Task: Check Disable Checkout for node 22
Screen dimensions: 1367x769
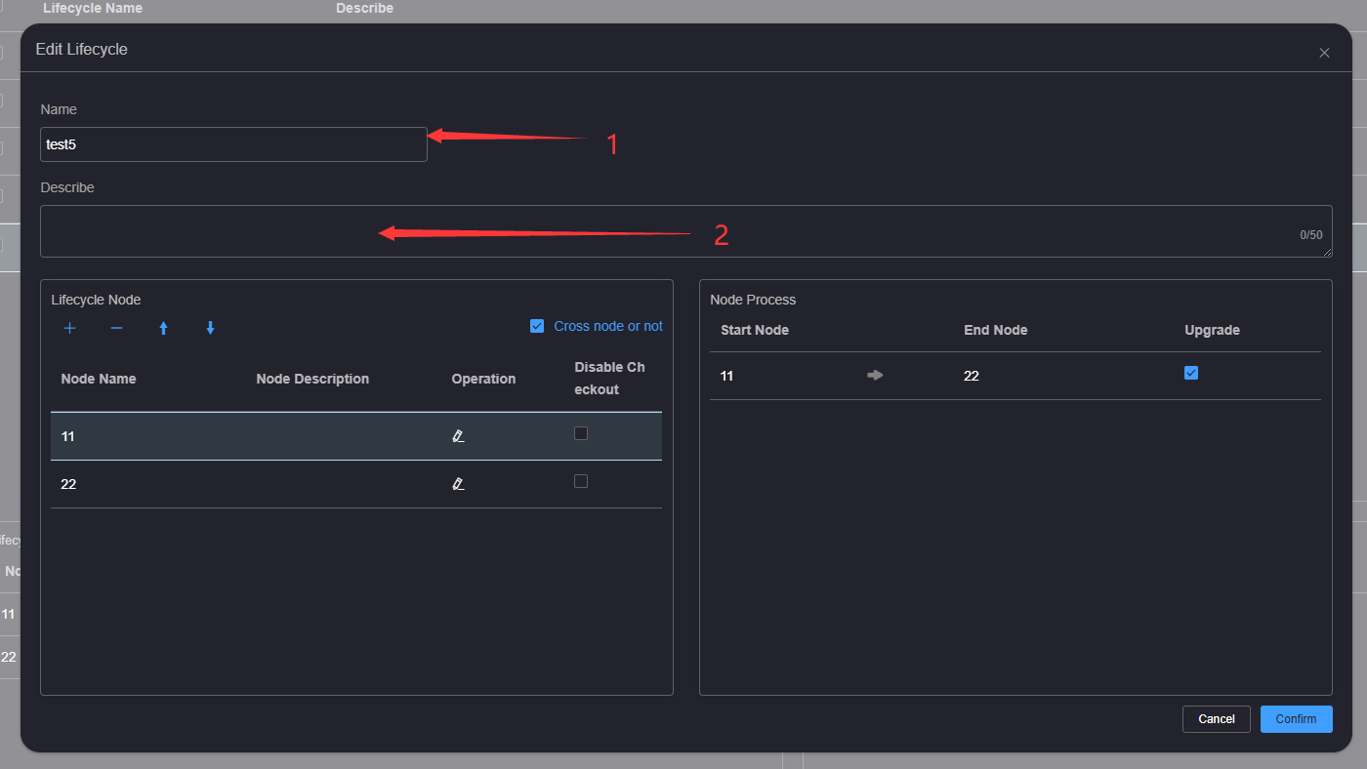Action: tap(581, 481)
